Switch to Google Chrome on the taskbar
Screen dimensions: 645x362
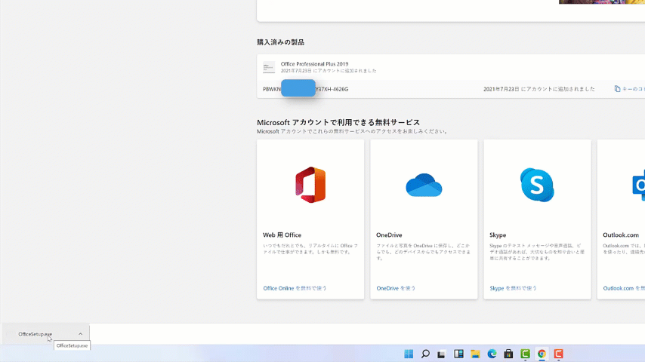(x=542, y=354)
